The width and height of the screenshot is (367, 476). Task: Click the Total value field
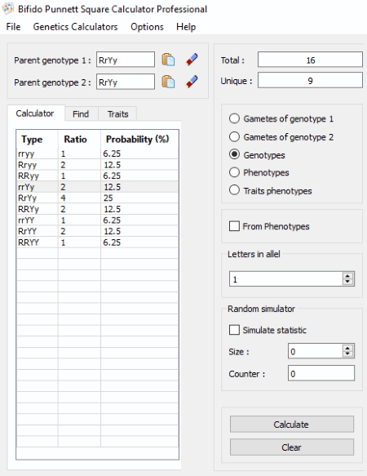click(x=310, y=60)
